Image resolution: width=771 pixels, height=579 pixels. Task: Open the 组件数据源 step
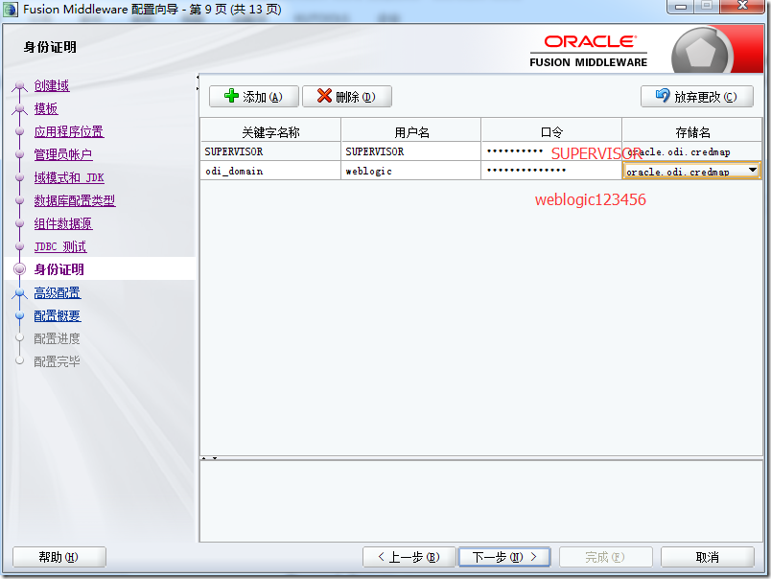pos(63,223)
